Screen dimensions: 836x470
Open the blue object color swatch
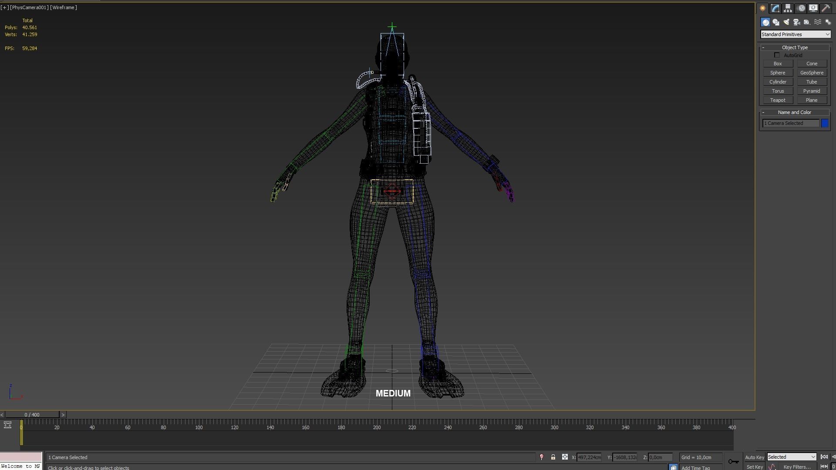click(x=825, y=123)
